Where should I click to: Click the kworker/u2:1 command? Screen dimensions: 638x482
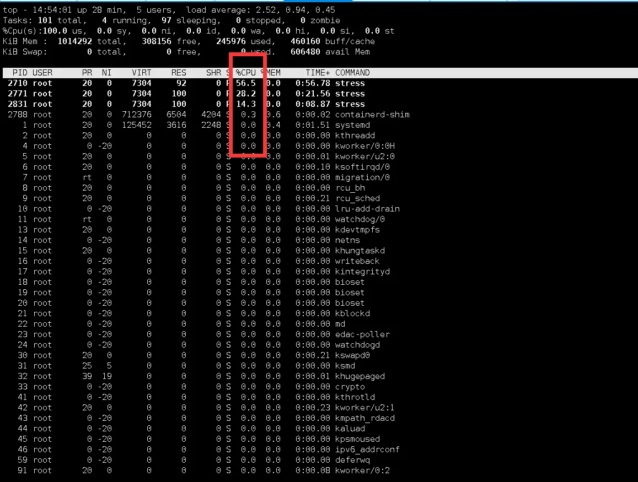pyautogui.click(x=365, y=408)
